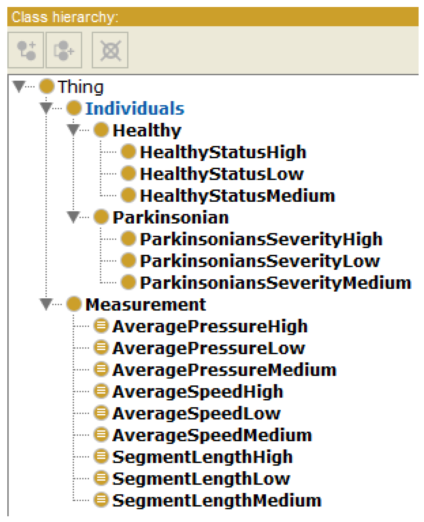The width and height of the screenshot is (424, 522).
Task: Select the ParkinsoniansSeverityMedium class
Action: pos(276,283)
